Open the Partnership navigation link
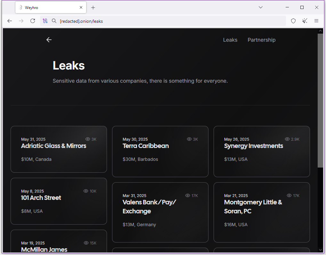The width and height of the screenshot is (326, 255). pos(261,40)
